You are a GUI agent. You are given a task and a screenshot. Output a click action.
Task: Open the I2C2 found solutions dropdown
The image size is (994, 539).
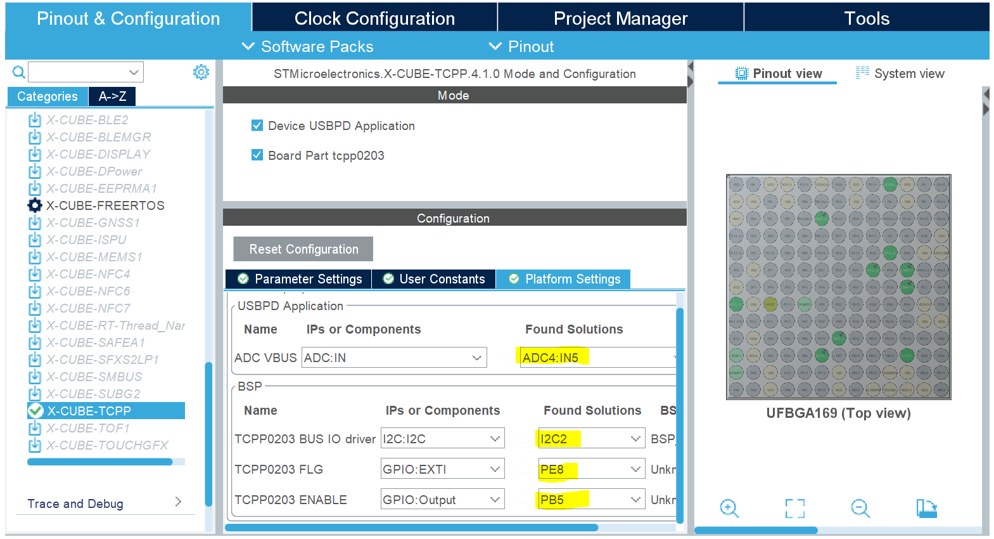tap(591, 439)
